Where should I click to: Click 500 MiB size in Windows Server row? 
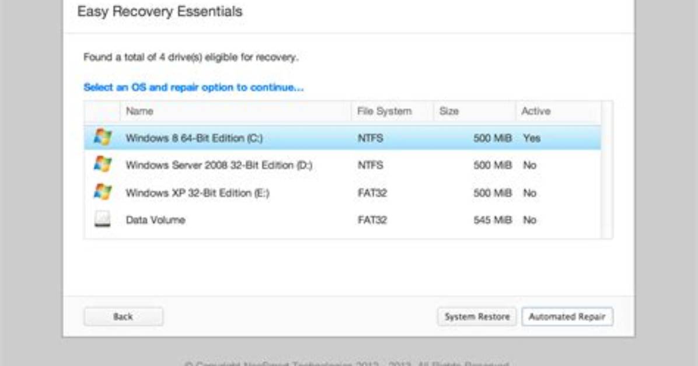(x=493, y=166)
